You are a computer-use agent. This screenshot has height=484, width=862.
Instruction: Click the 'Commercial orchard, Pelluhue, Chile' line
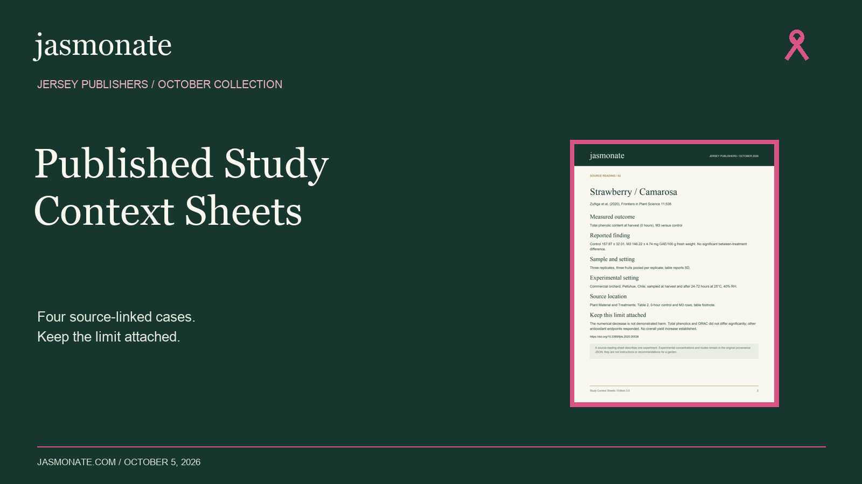pyautogui.click(x=663, y=287)
